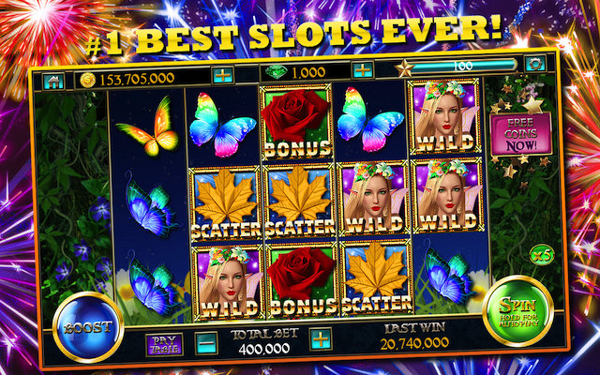Tap the x5 multiplier badge
The image size is (600, 375).
(542, 255)
